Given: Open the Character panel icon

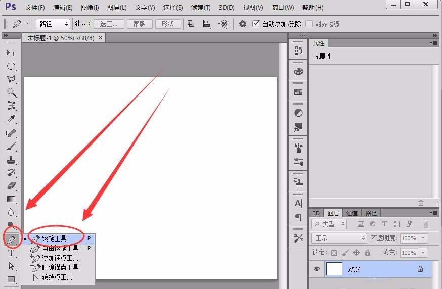Looking at the screenshot, I should [298, 203].
